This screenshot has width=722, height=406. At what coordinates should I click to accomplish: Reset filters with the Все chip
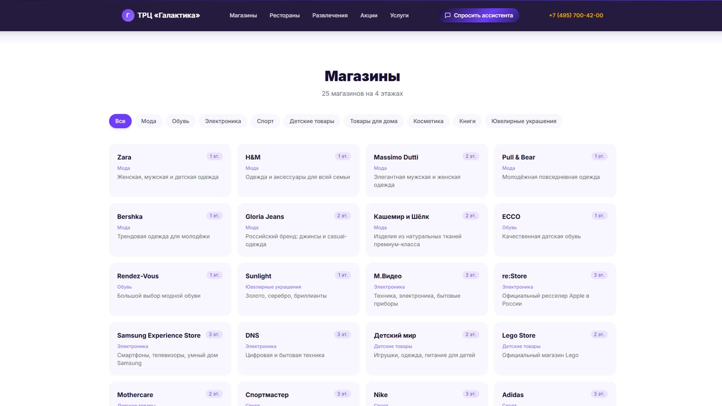pos(120,121)
